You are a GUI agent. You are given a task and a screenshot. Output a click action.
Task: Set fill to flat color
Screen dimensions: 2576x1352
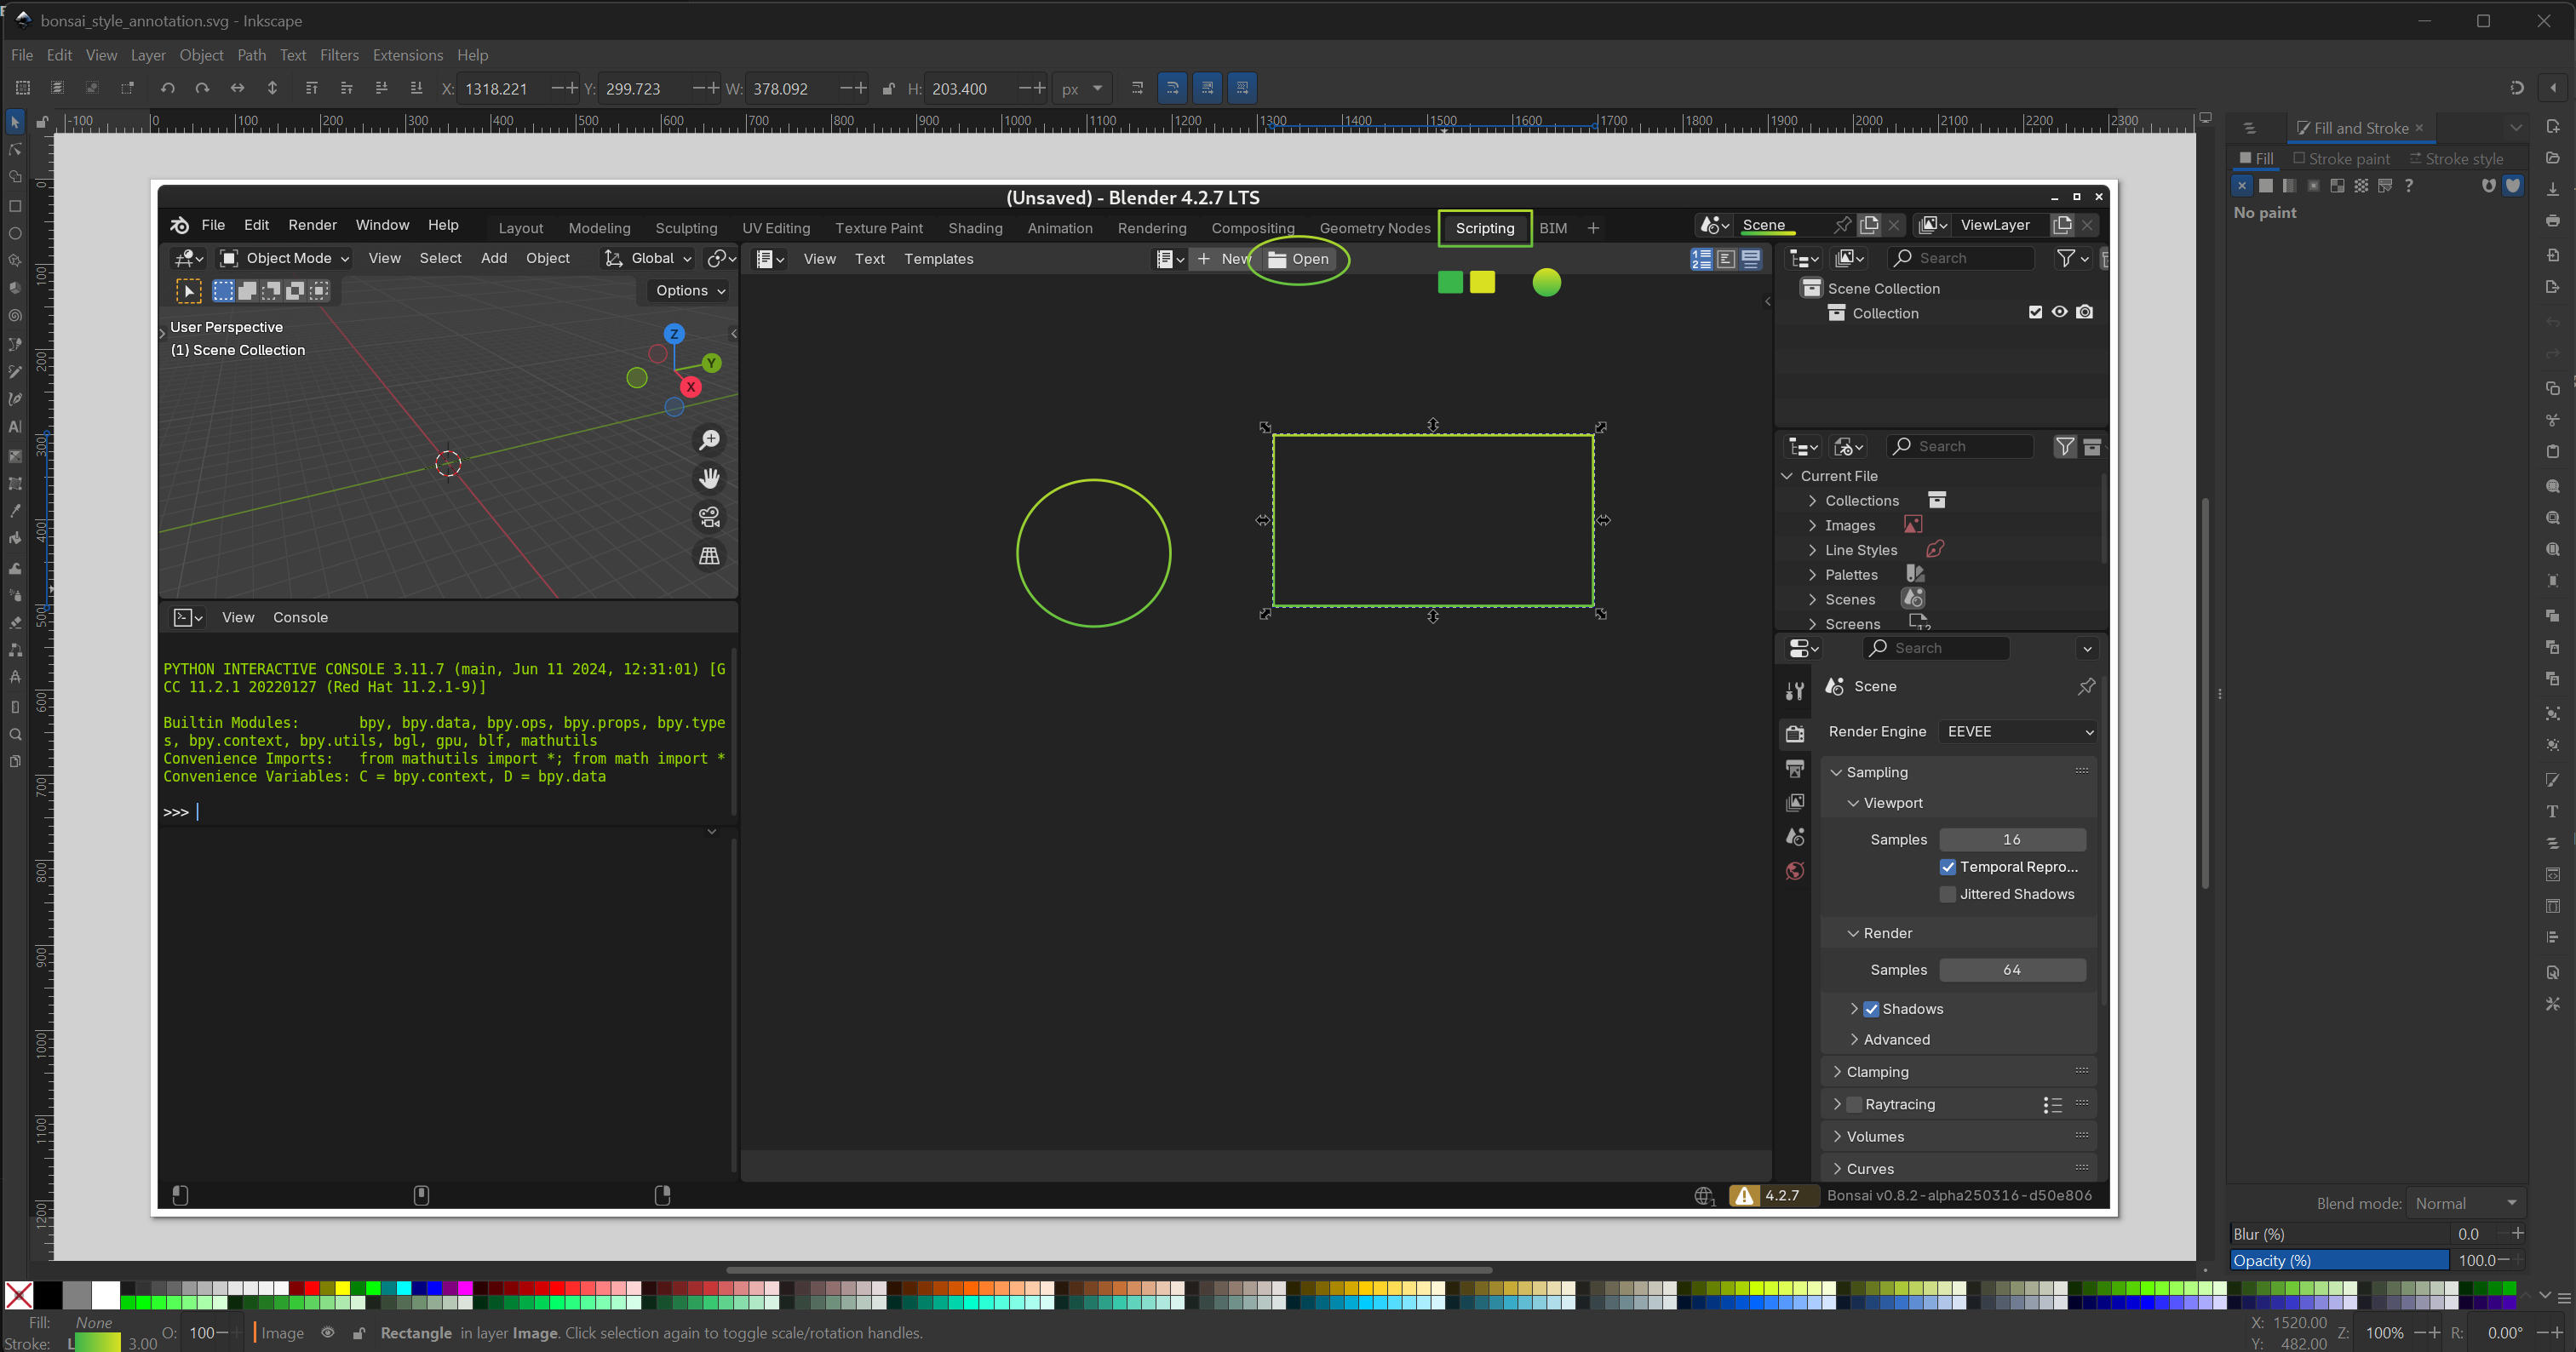(x=2265, y=185)
